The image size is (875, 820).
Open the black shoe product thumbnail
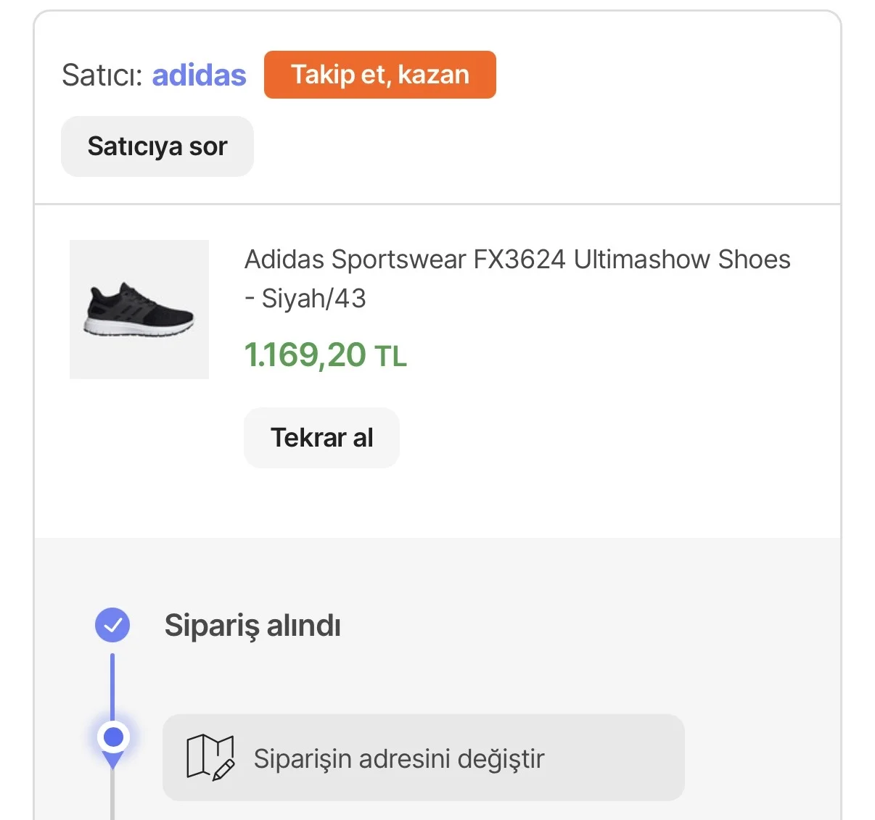click(x=139, y=310)
